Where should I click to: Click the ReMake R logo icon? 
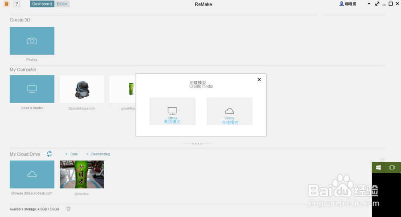click(x=7, y=4)
